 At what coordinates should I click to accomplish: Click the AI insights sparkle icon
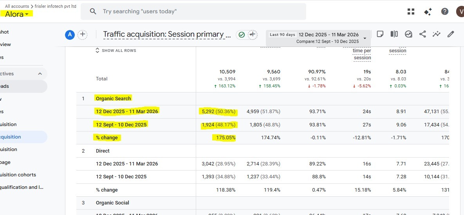[x=428, y=12]
